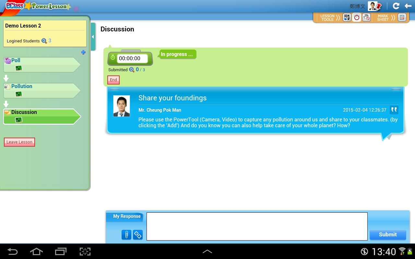The image size is (415, 259).
Task: End the discussion in progress
Action: tap(113, 80)
